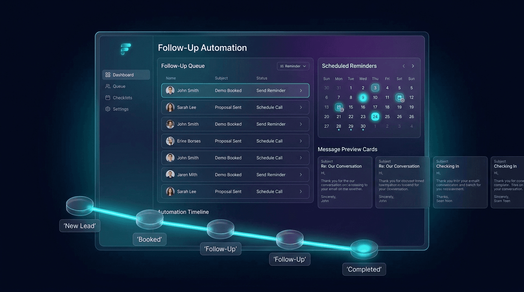This screenshot has width=524, height=292.
Task: Select highlighted date 24 on the calendar
Action: coord(375,117)
